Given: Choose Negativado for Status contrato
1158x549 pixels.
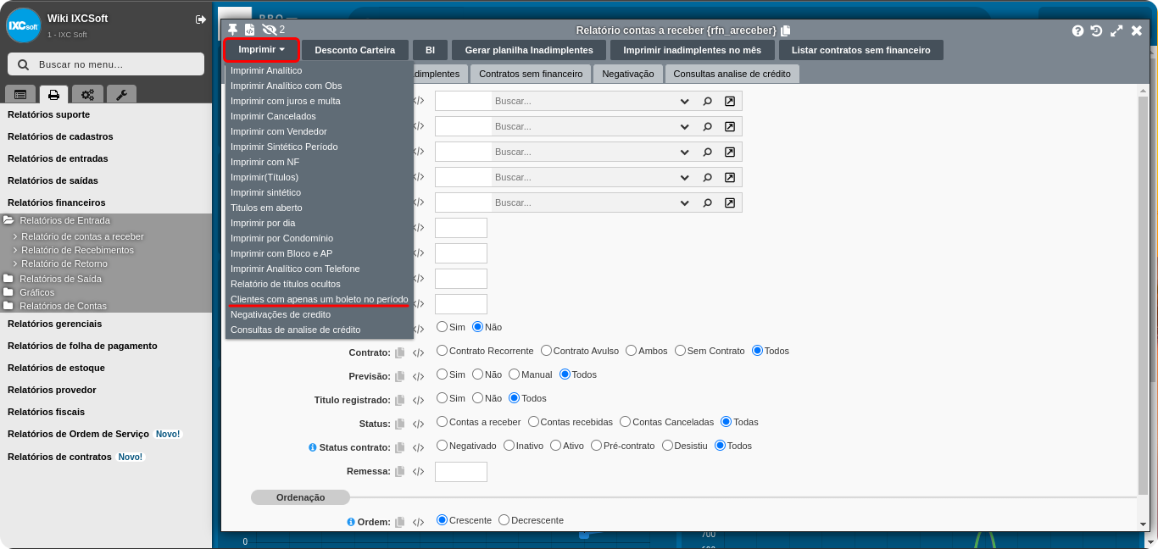Looking at the screenshot, I should pyautogui.click(x=442, y=446).
